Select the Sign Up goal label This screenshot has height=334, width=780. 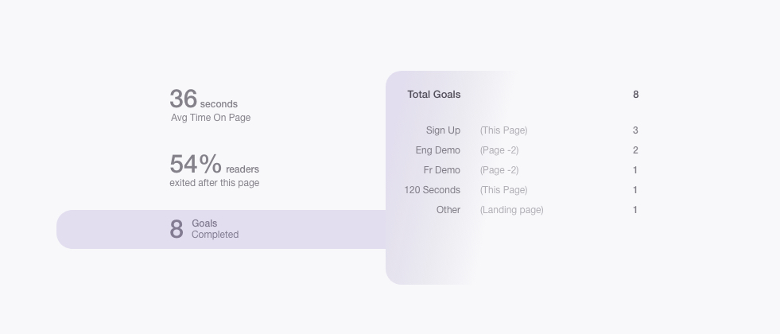443,130
